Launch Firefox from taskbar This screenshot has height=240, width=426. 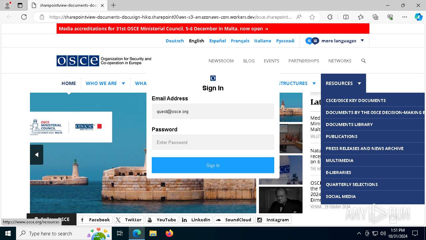[x=169, y=233]
